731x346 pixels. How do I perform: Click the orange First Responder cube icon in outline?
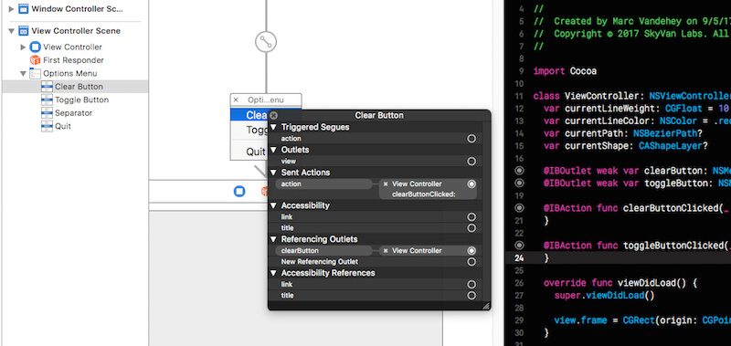pos(35,60)
